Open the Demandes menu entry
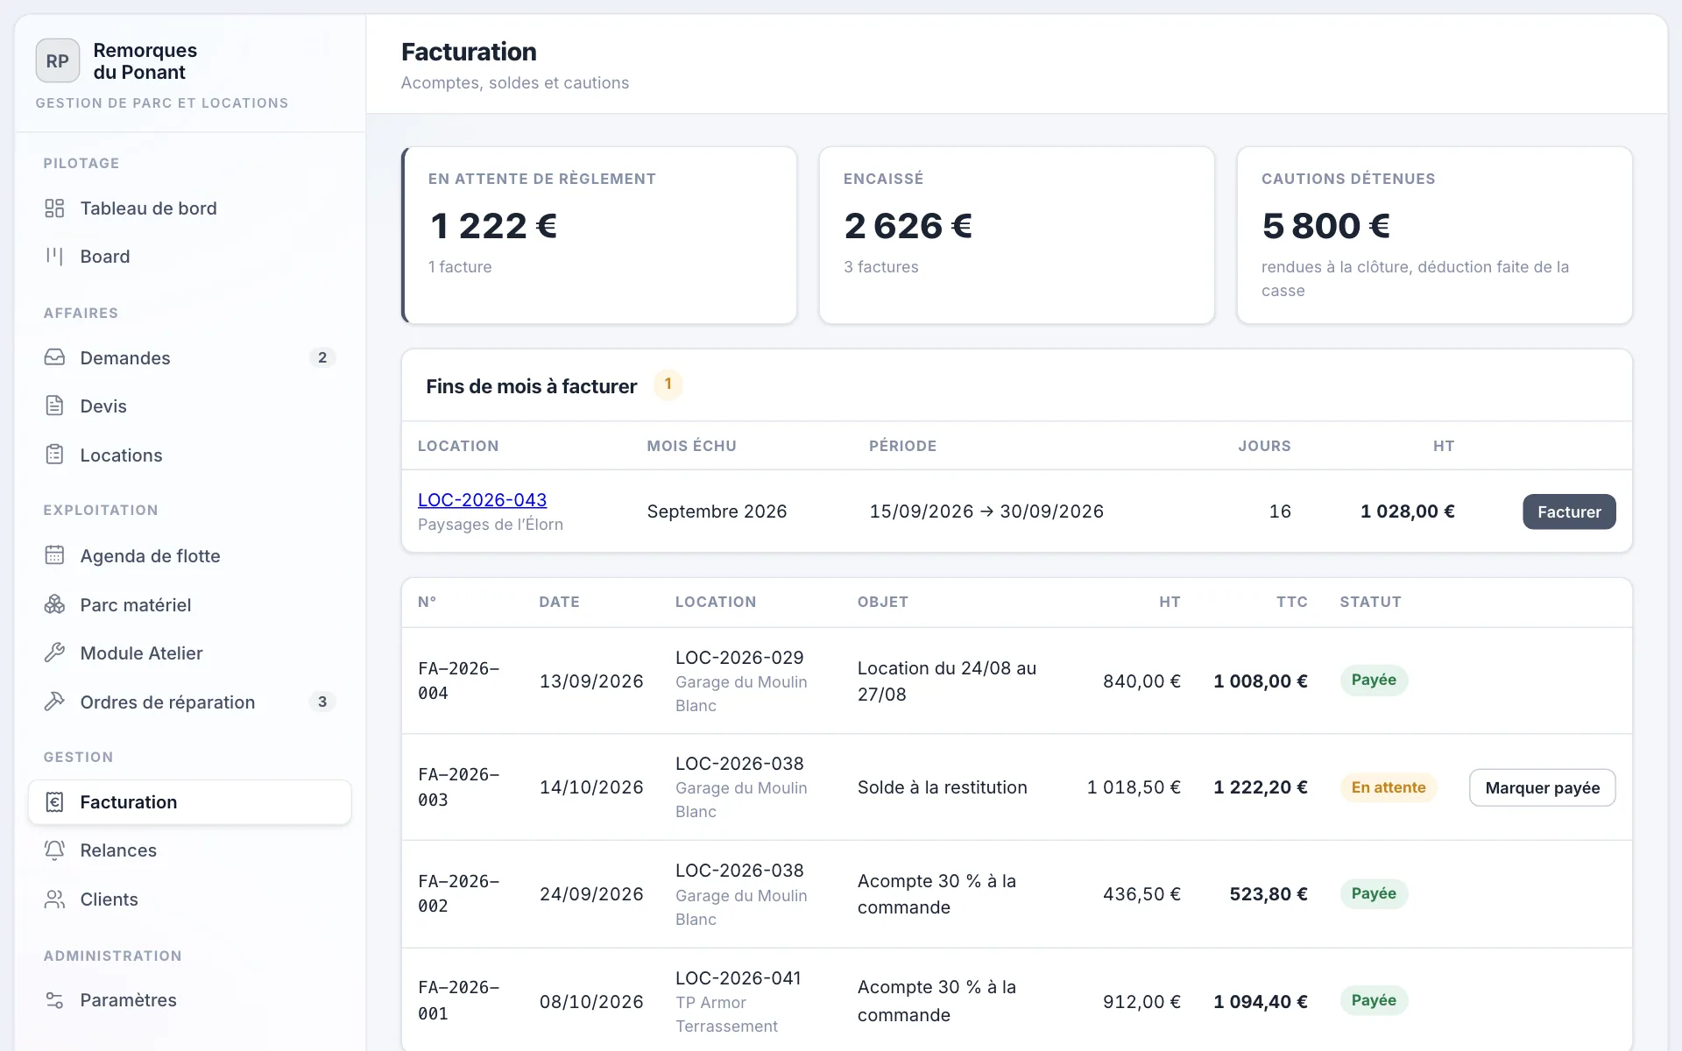The height and width of the screenshot is (1051, 1682). pos(190,357)
